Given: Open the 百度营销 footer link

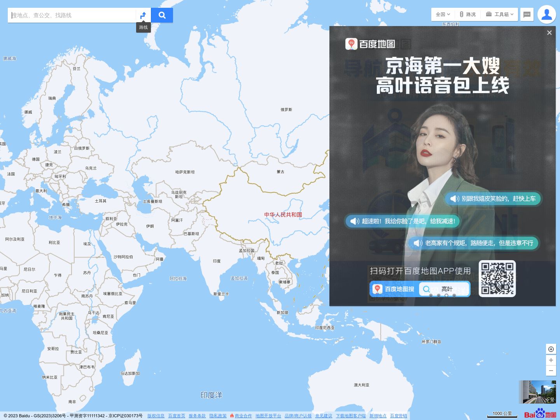Looking at the screenshot, I should (x=399, y=416).
